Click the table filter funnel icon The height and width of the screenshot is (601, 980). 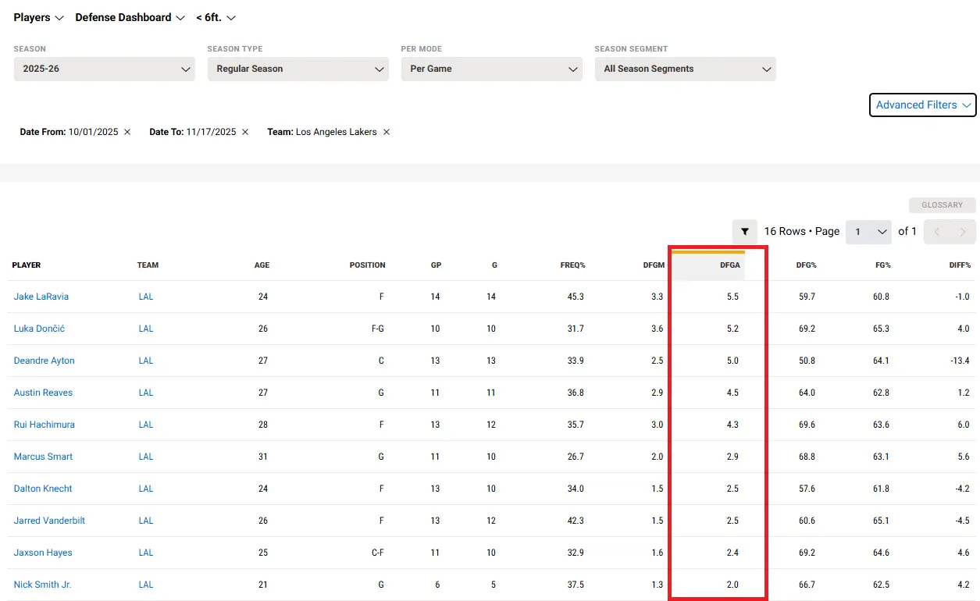745,232
